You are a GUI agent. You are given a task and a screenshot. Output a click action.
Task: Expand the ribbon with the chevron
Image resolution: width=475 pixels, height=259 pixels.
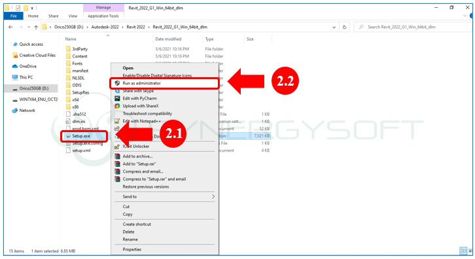coord(465,16)
